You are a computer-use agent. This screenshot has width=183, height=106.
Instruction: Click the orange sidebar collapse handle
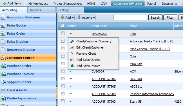tap(57, 93)
